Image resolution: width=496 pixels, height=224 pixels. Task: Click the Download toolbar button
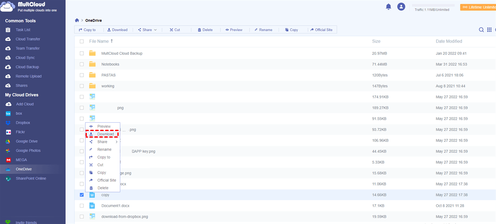(x=117, y=30)
